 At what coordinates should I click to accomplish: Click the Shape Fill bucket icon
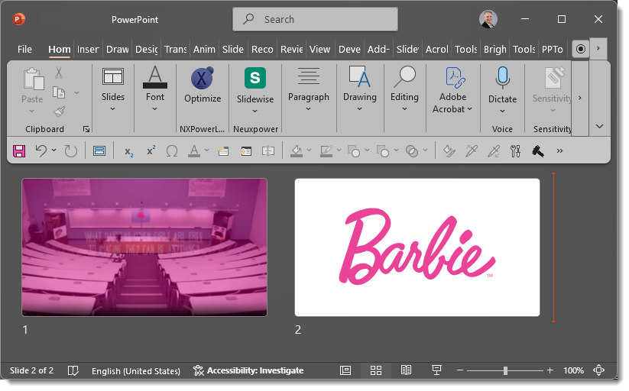point(297,151)
